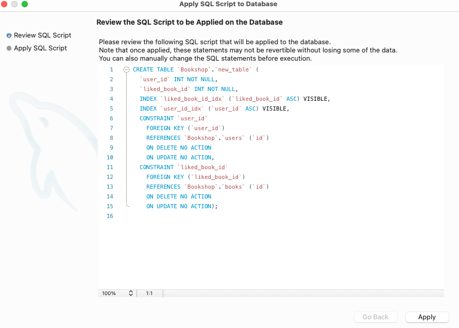Click CONSTRAINT `user_id` on line 6

[x=173, y=118]
